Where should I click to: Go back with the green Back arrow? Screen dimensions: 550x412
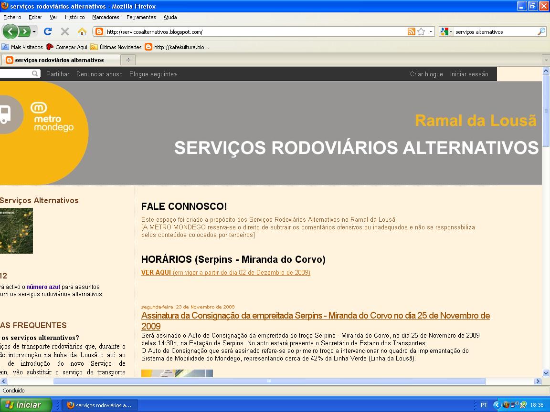(10, 32)
